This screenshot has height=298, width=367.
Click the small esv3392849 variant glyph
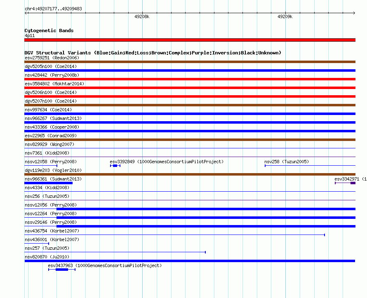click(115, 166)
